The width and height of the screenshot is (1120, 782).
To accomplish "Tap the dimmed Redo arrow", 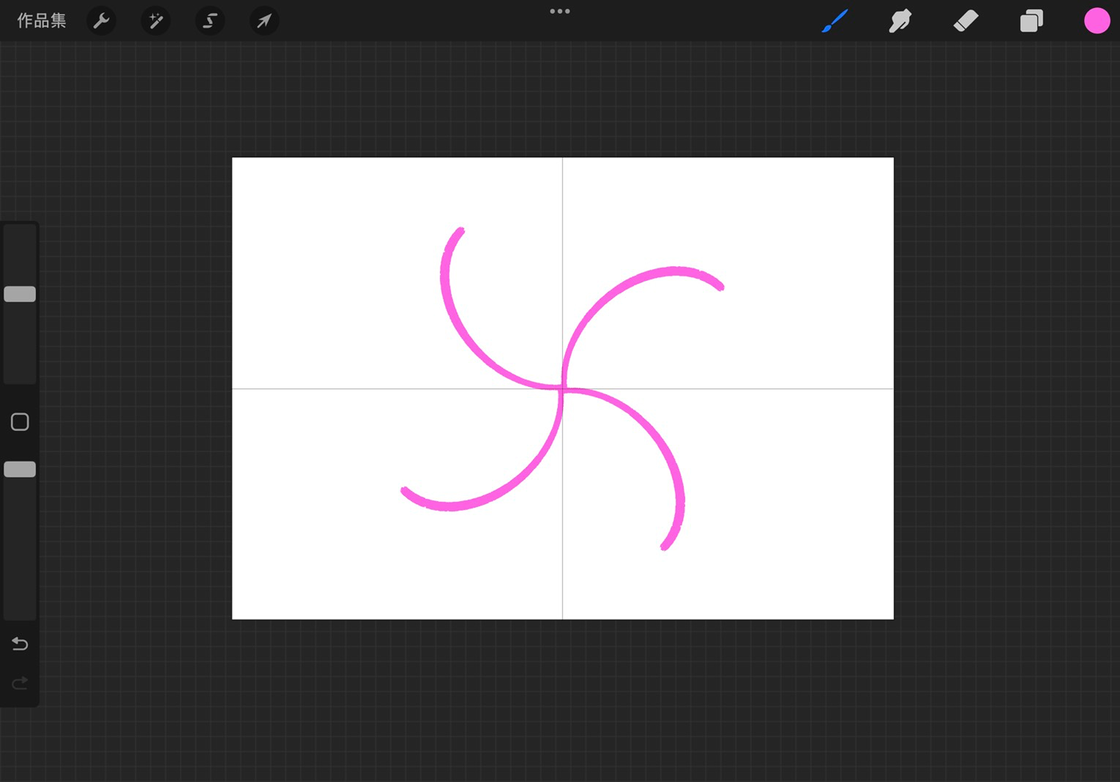I will pos(20,683).
